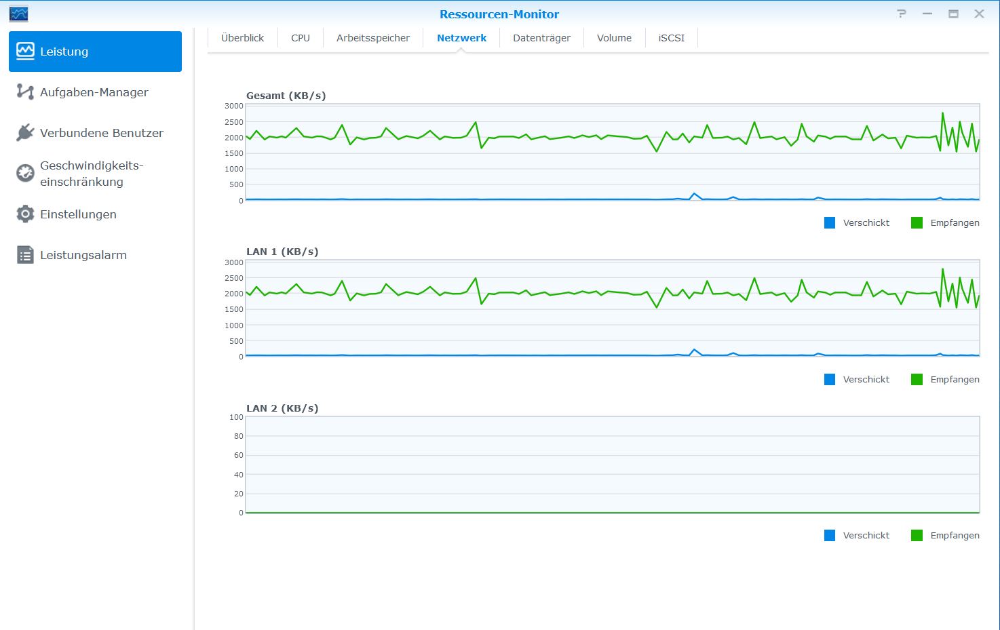Click the speed limit gauge icon

coord(25,173)
